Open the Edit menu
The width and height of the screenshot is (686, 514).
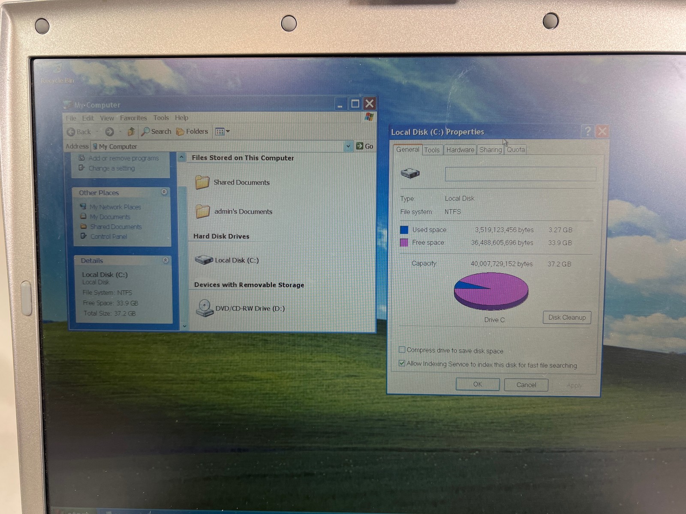coord(88,118)
